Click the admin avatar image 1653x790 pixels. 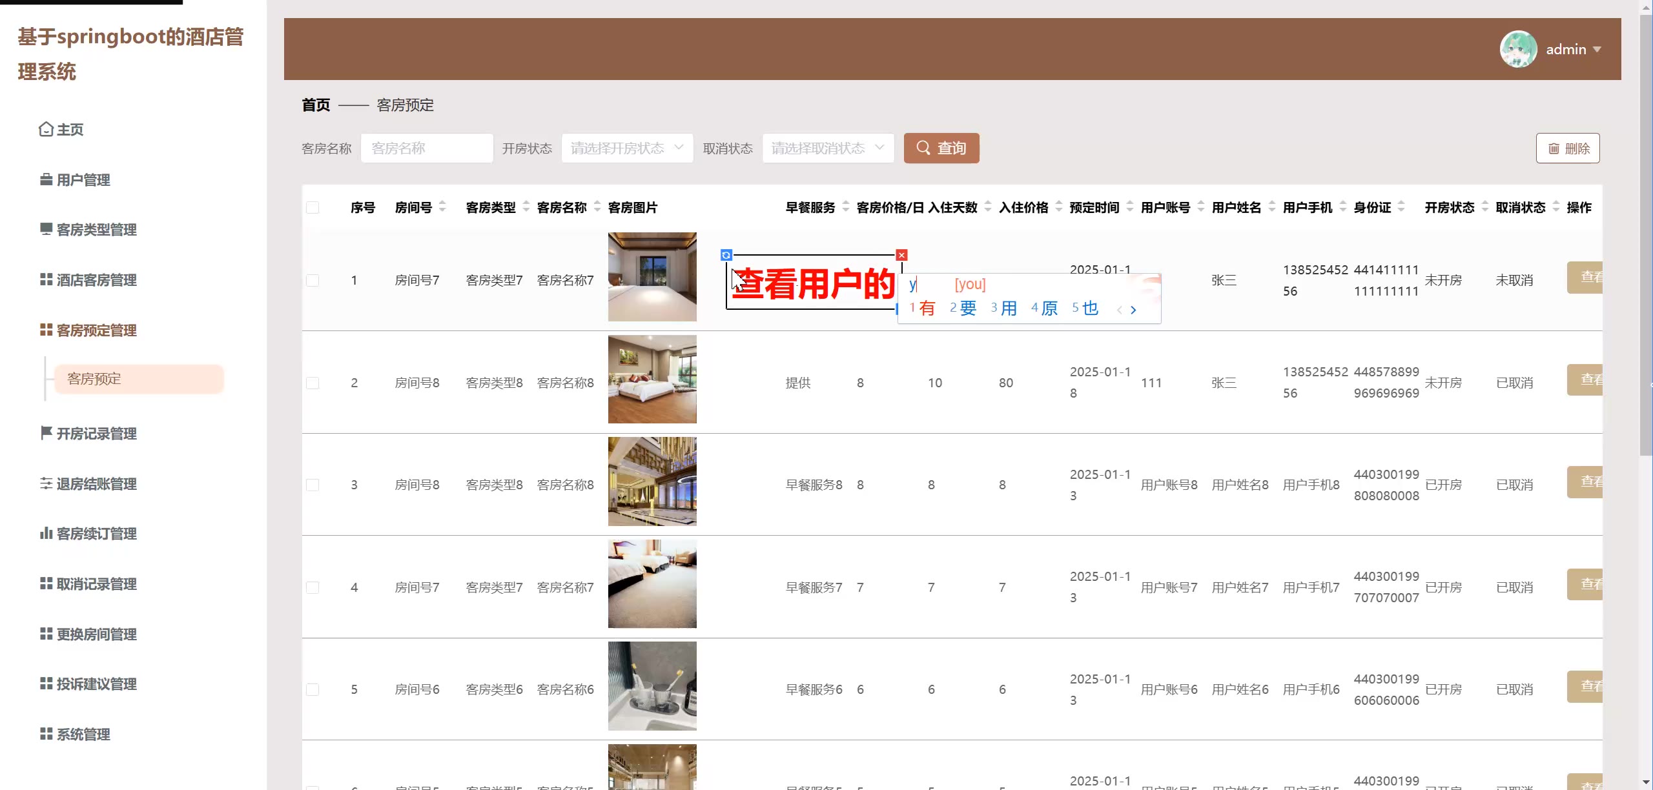[1518, 49]
